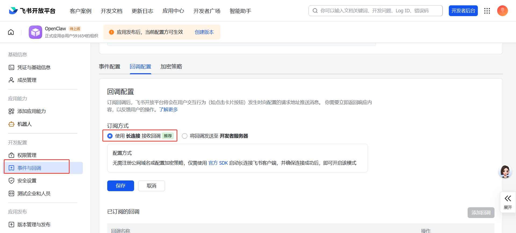This screenshot has width=516, height=233.
Task: Click the user avatar in the top right
Action: click(x=502, y=11)
